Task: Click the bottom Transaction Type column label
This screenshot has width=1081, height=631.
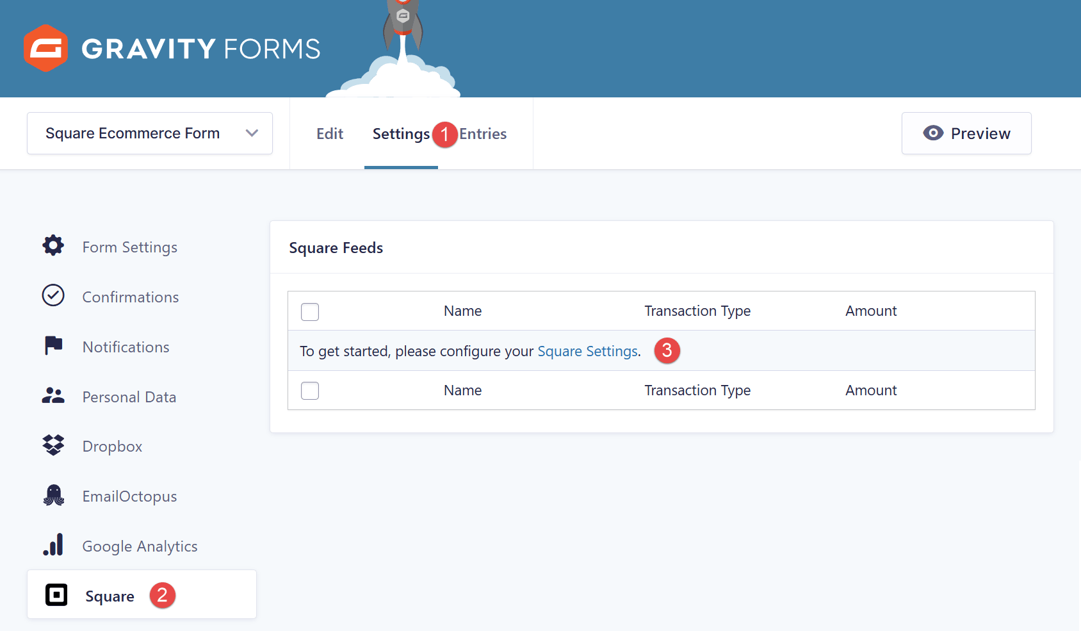Action: point(697,390)
